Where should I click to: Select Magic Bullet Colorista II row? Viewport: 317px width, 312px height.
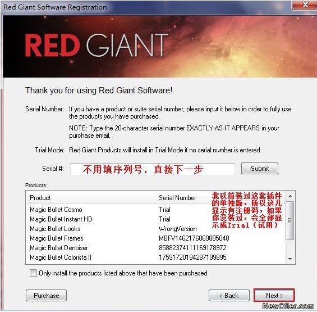(x=155, y=257)
